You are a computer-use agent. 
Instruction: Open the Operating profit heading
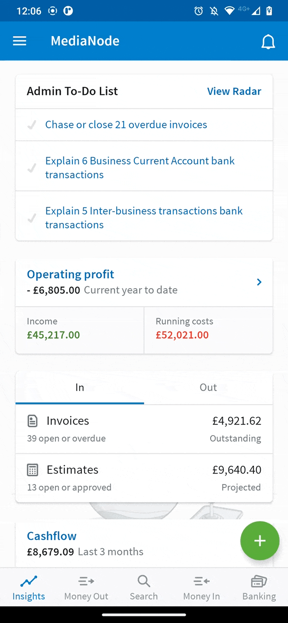click(71, 274)
